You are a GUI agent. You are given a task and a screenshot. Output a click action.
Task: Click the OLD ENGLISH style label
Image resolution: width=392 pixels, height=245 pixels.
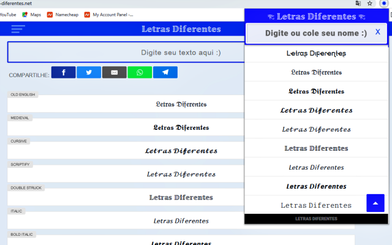23,94
